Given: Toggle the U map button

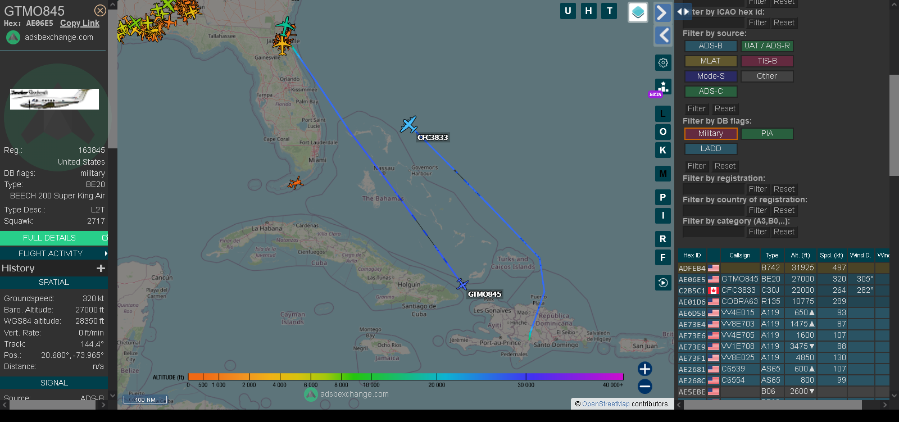Looking at the screenshot, I should click(x=568, y=11).
